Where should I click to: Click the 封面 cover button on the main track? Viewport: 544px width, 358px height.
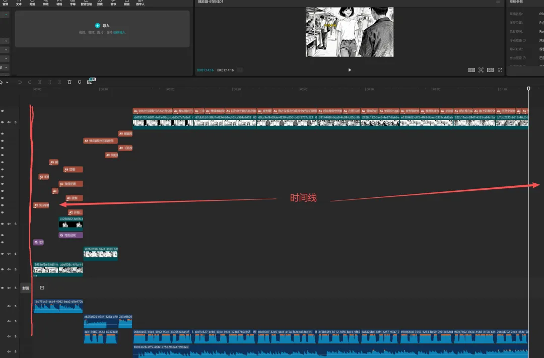(26, 288)
